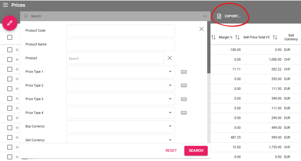Viewport: 301px width, 161px height.
Task: Open the Price Type 4 dropdown
Action: pyautogui.click(x=121, y=113)
